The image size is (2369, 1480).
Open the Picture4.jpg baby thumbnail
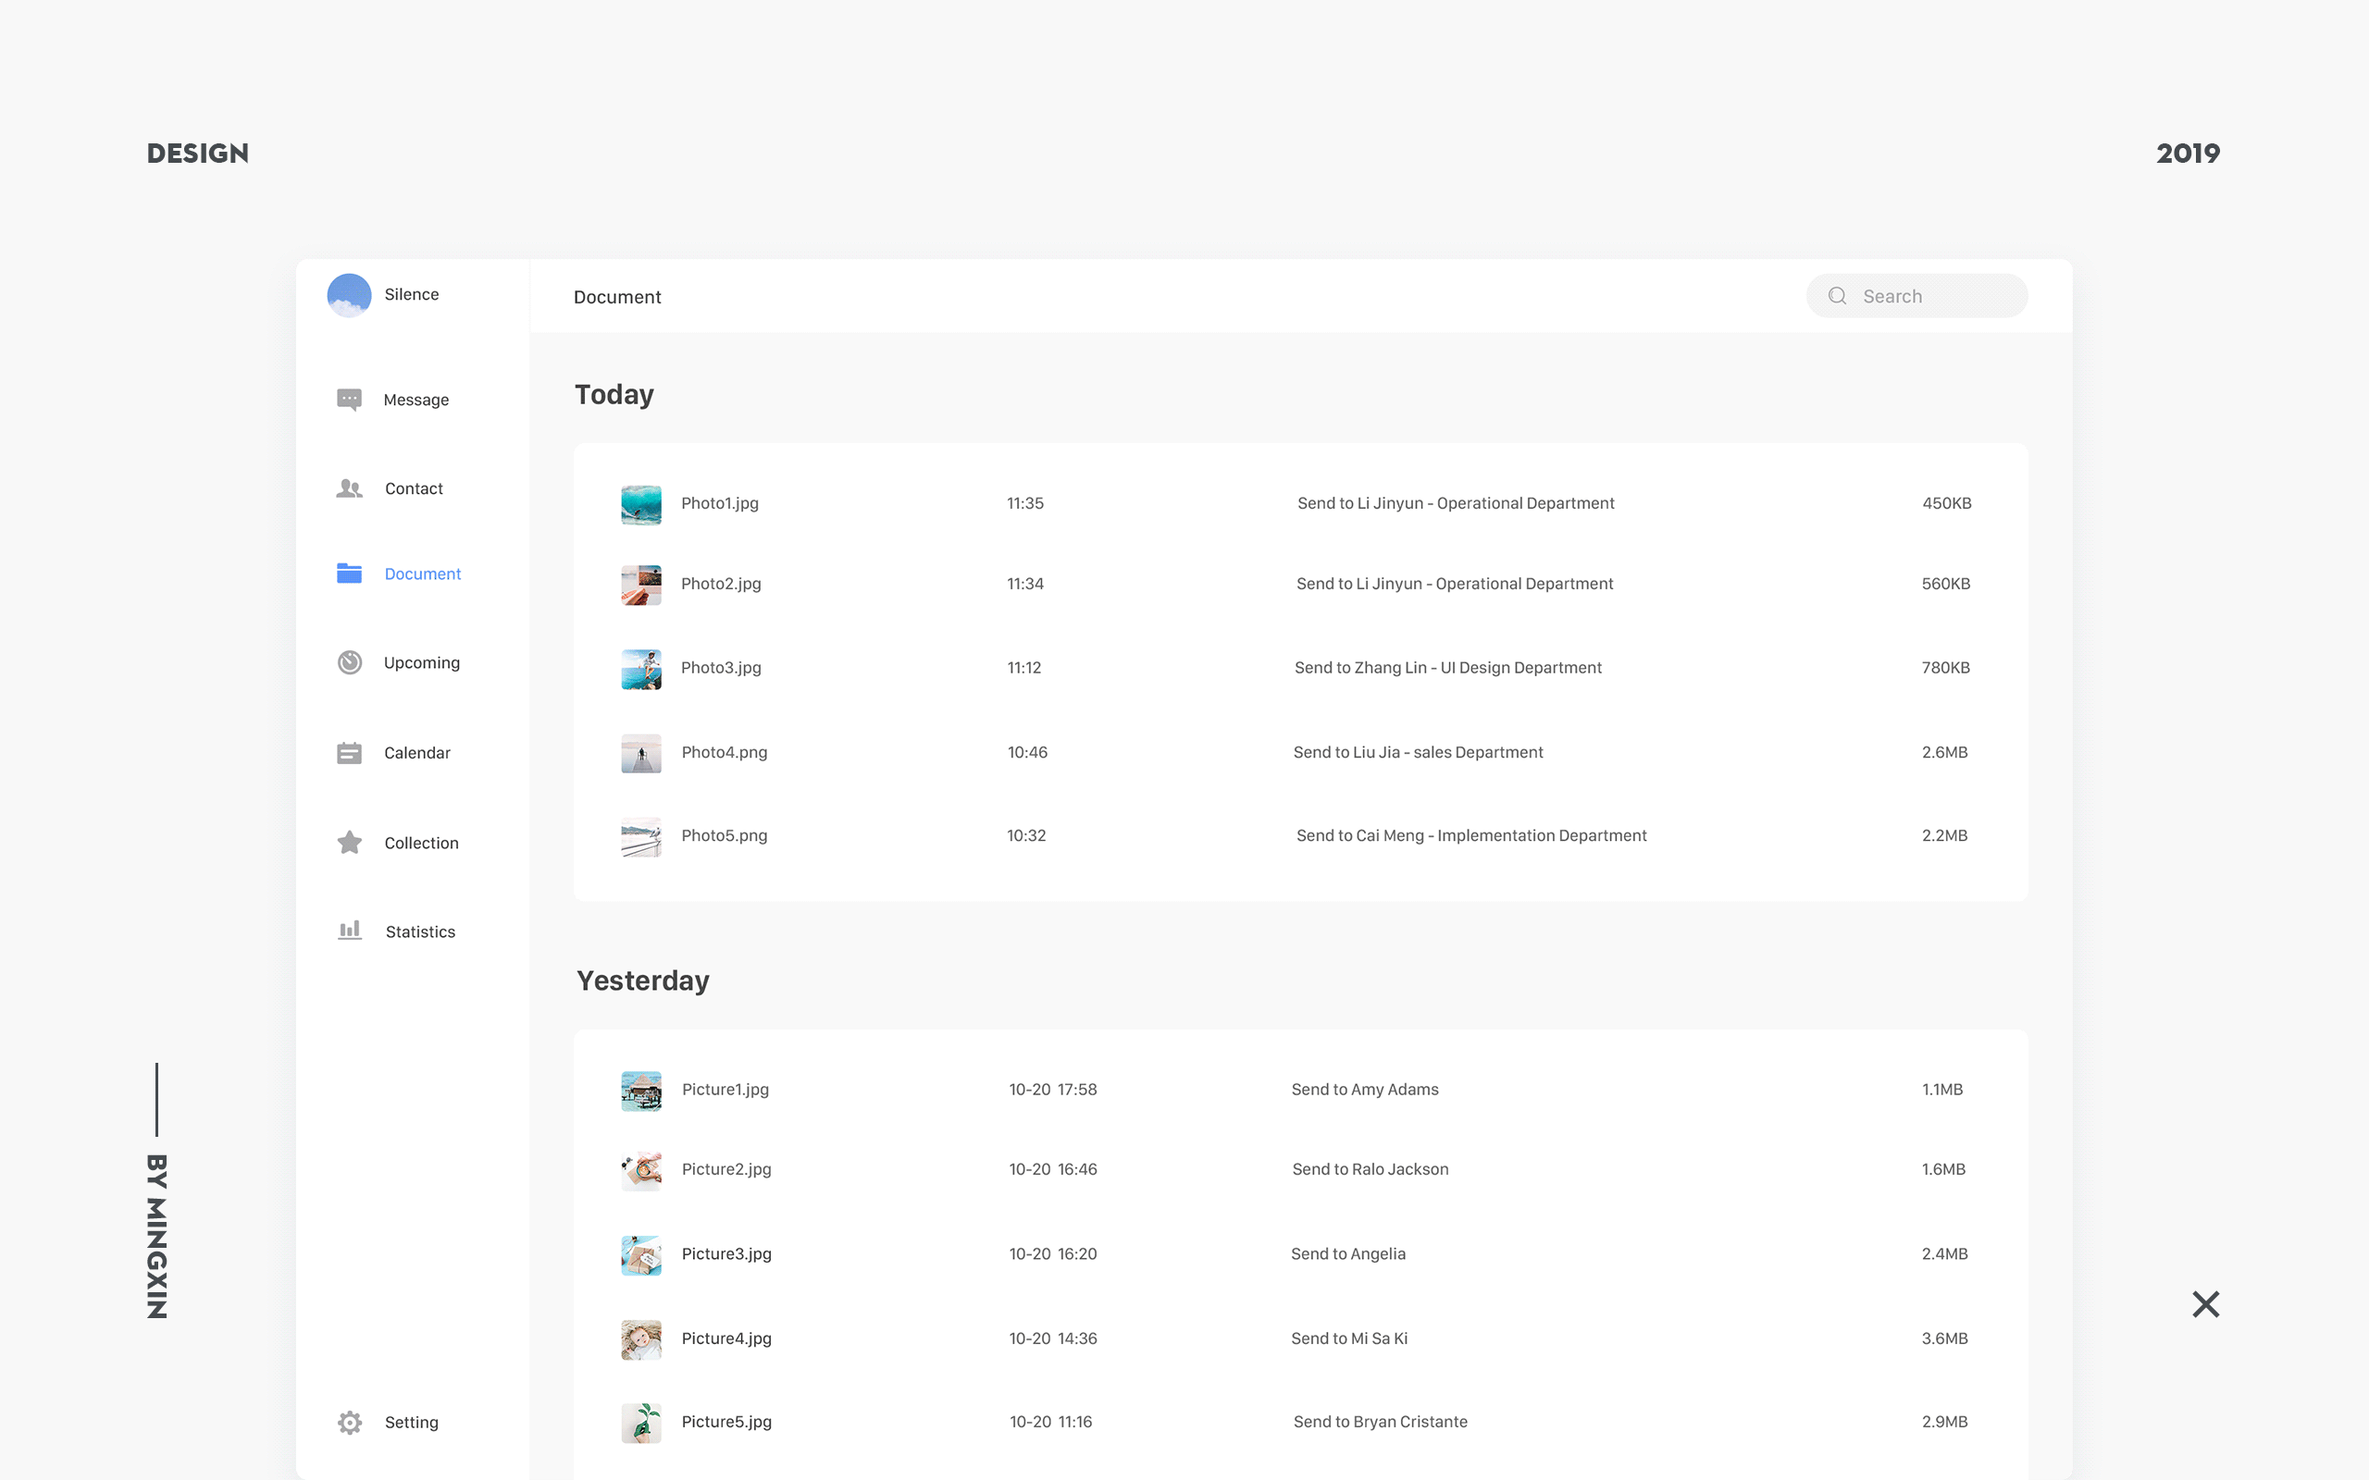tap(641, 1339)
